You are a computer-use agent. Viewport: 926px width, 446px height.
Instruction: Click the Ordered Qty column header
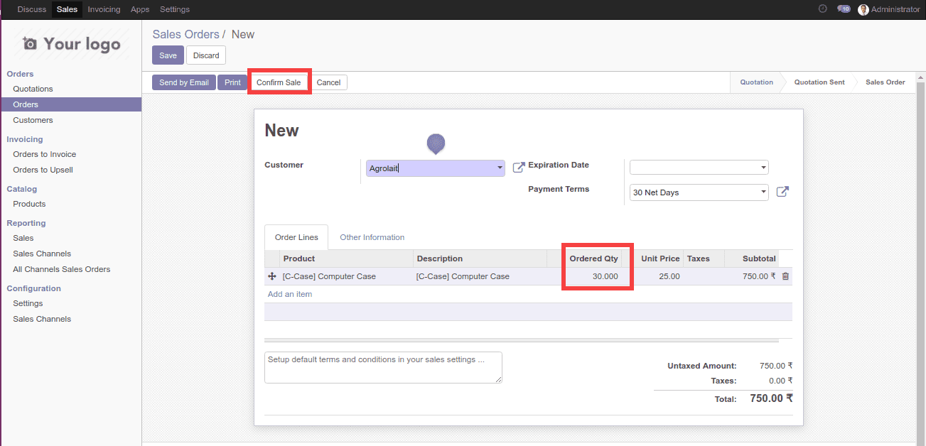[x=593, y=259]
